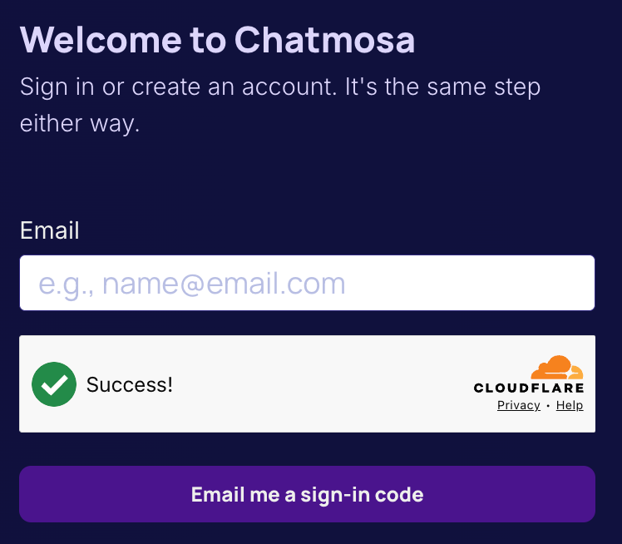
Task: Click the orange Cloudflare cloud logo
Action: click(557, 368)
